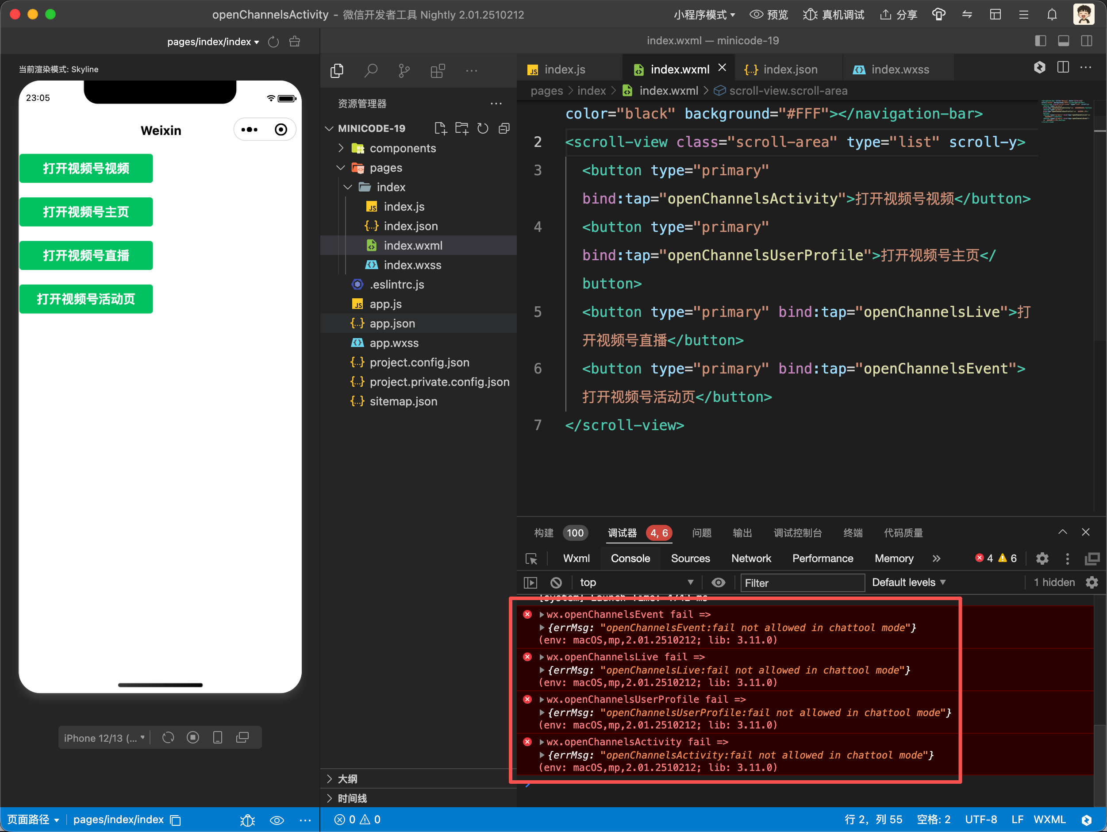Open DevTools settings gear icon
This screenshot has width=1107, height=832.
point(1042,559)
